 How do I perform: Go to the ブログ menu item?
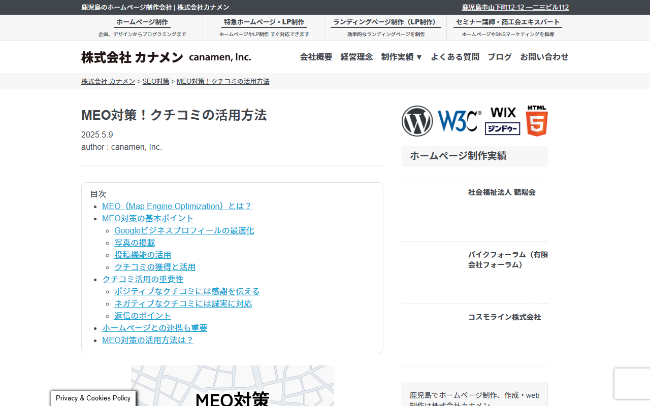pyautogui.click(x=500, y=57)
